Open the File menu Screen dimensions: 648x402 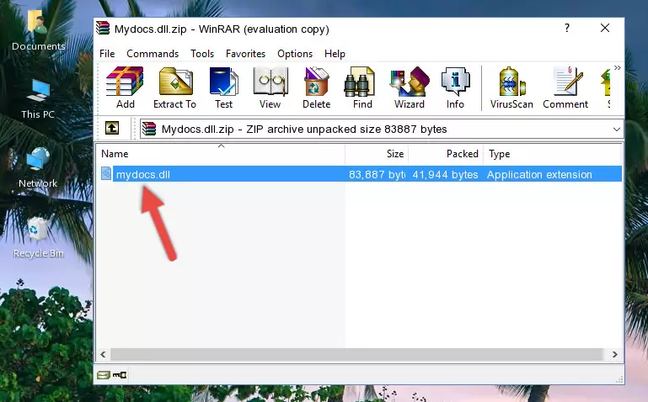click(107, 54)
